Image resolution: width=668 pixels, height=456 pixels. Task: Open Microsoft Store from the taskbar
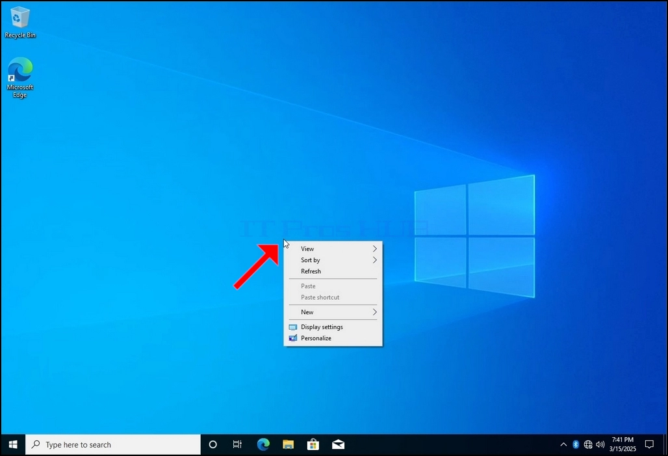[313, 444]
